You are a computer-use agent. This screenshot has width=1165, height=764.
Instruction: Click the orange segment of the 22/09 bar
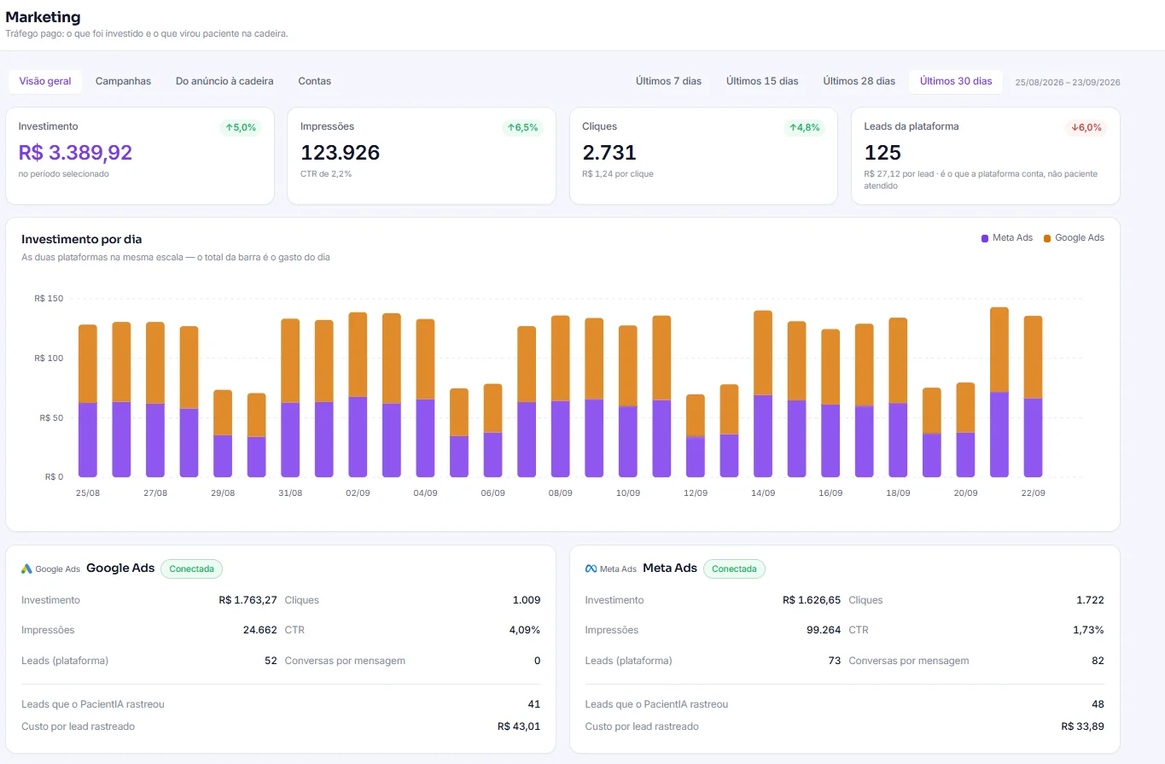(x=1033, y=357)
